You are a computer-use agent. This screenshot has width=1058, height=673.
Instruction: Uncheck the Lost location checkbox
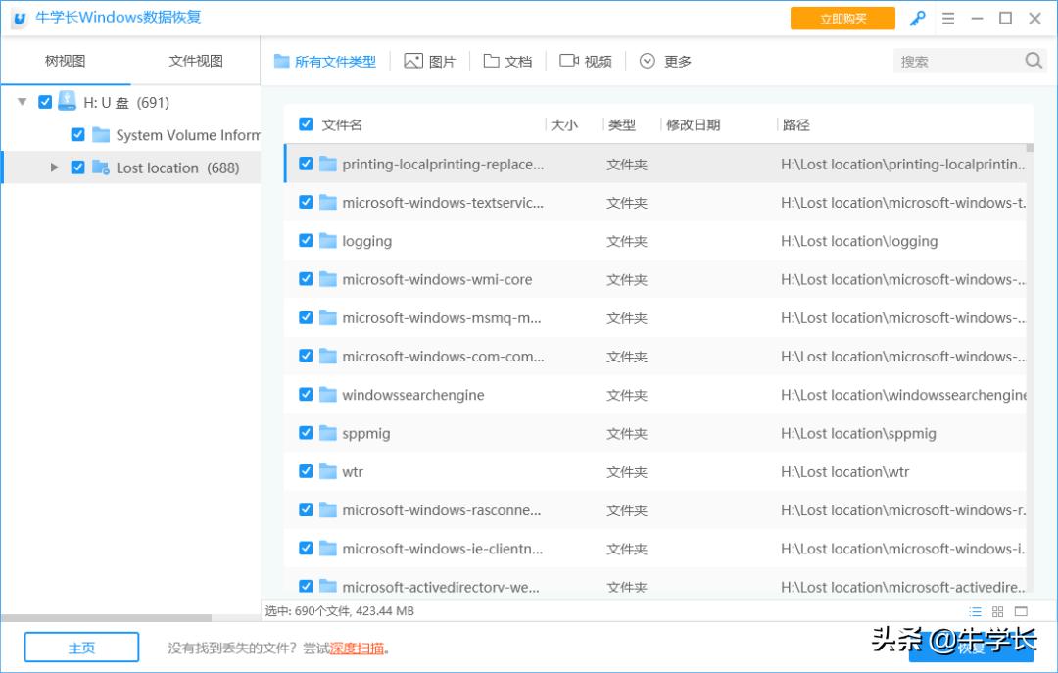click(x=77, y=168)
